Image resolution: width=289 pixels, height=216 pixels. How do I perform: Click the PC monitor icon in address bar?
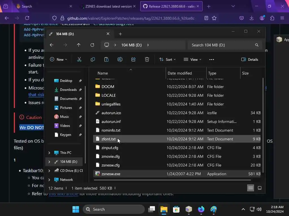click(x=107, y=45)
